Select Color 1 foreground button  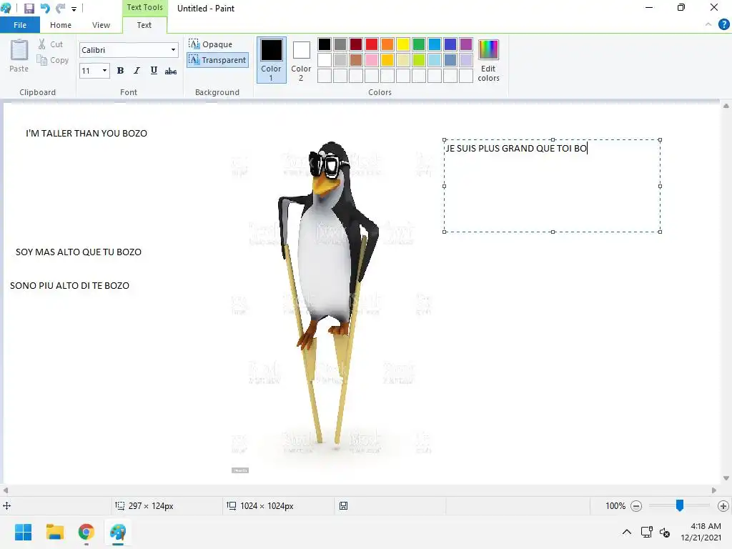pos(271,60)
